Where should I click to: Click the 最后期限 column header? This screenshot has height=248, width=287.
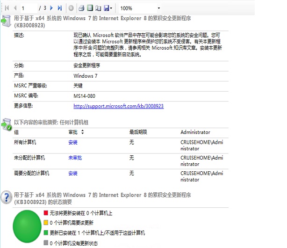pos(138,132)
